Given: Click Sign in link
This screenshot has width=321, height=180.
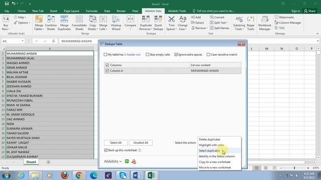Looking at the screenshot, I should point(295,11).
